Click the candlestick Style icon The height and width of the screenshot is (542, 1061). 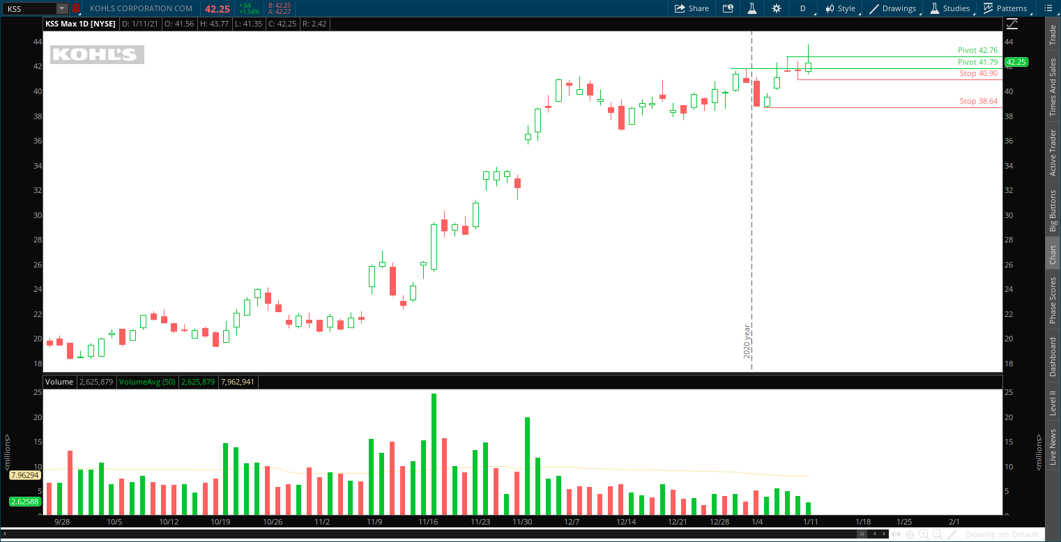[830, 8]
